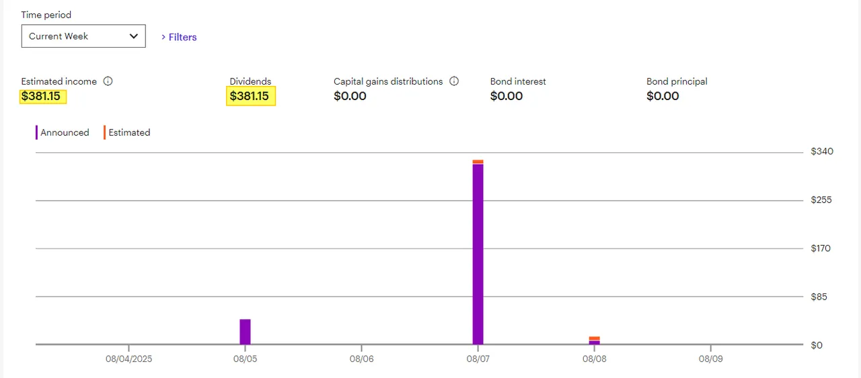861x378 pixels.
Task: Click the Capital gains distributions $0.00 value
Action: tap(350, 96)
